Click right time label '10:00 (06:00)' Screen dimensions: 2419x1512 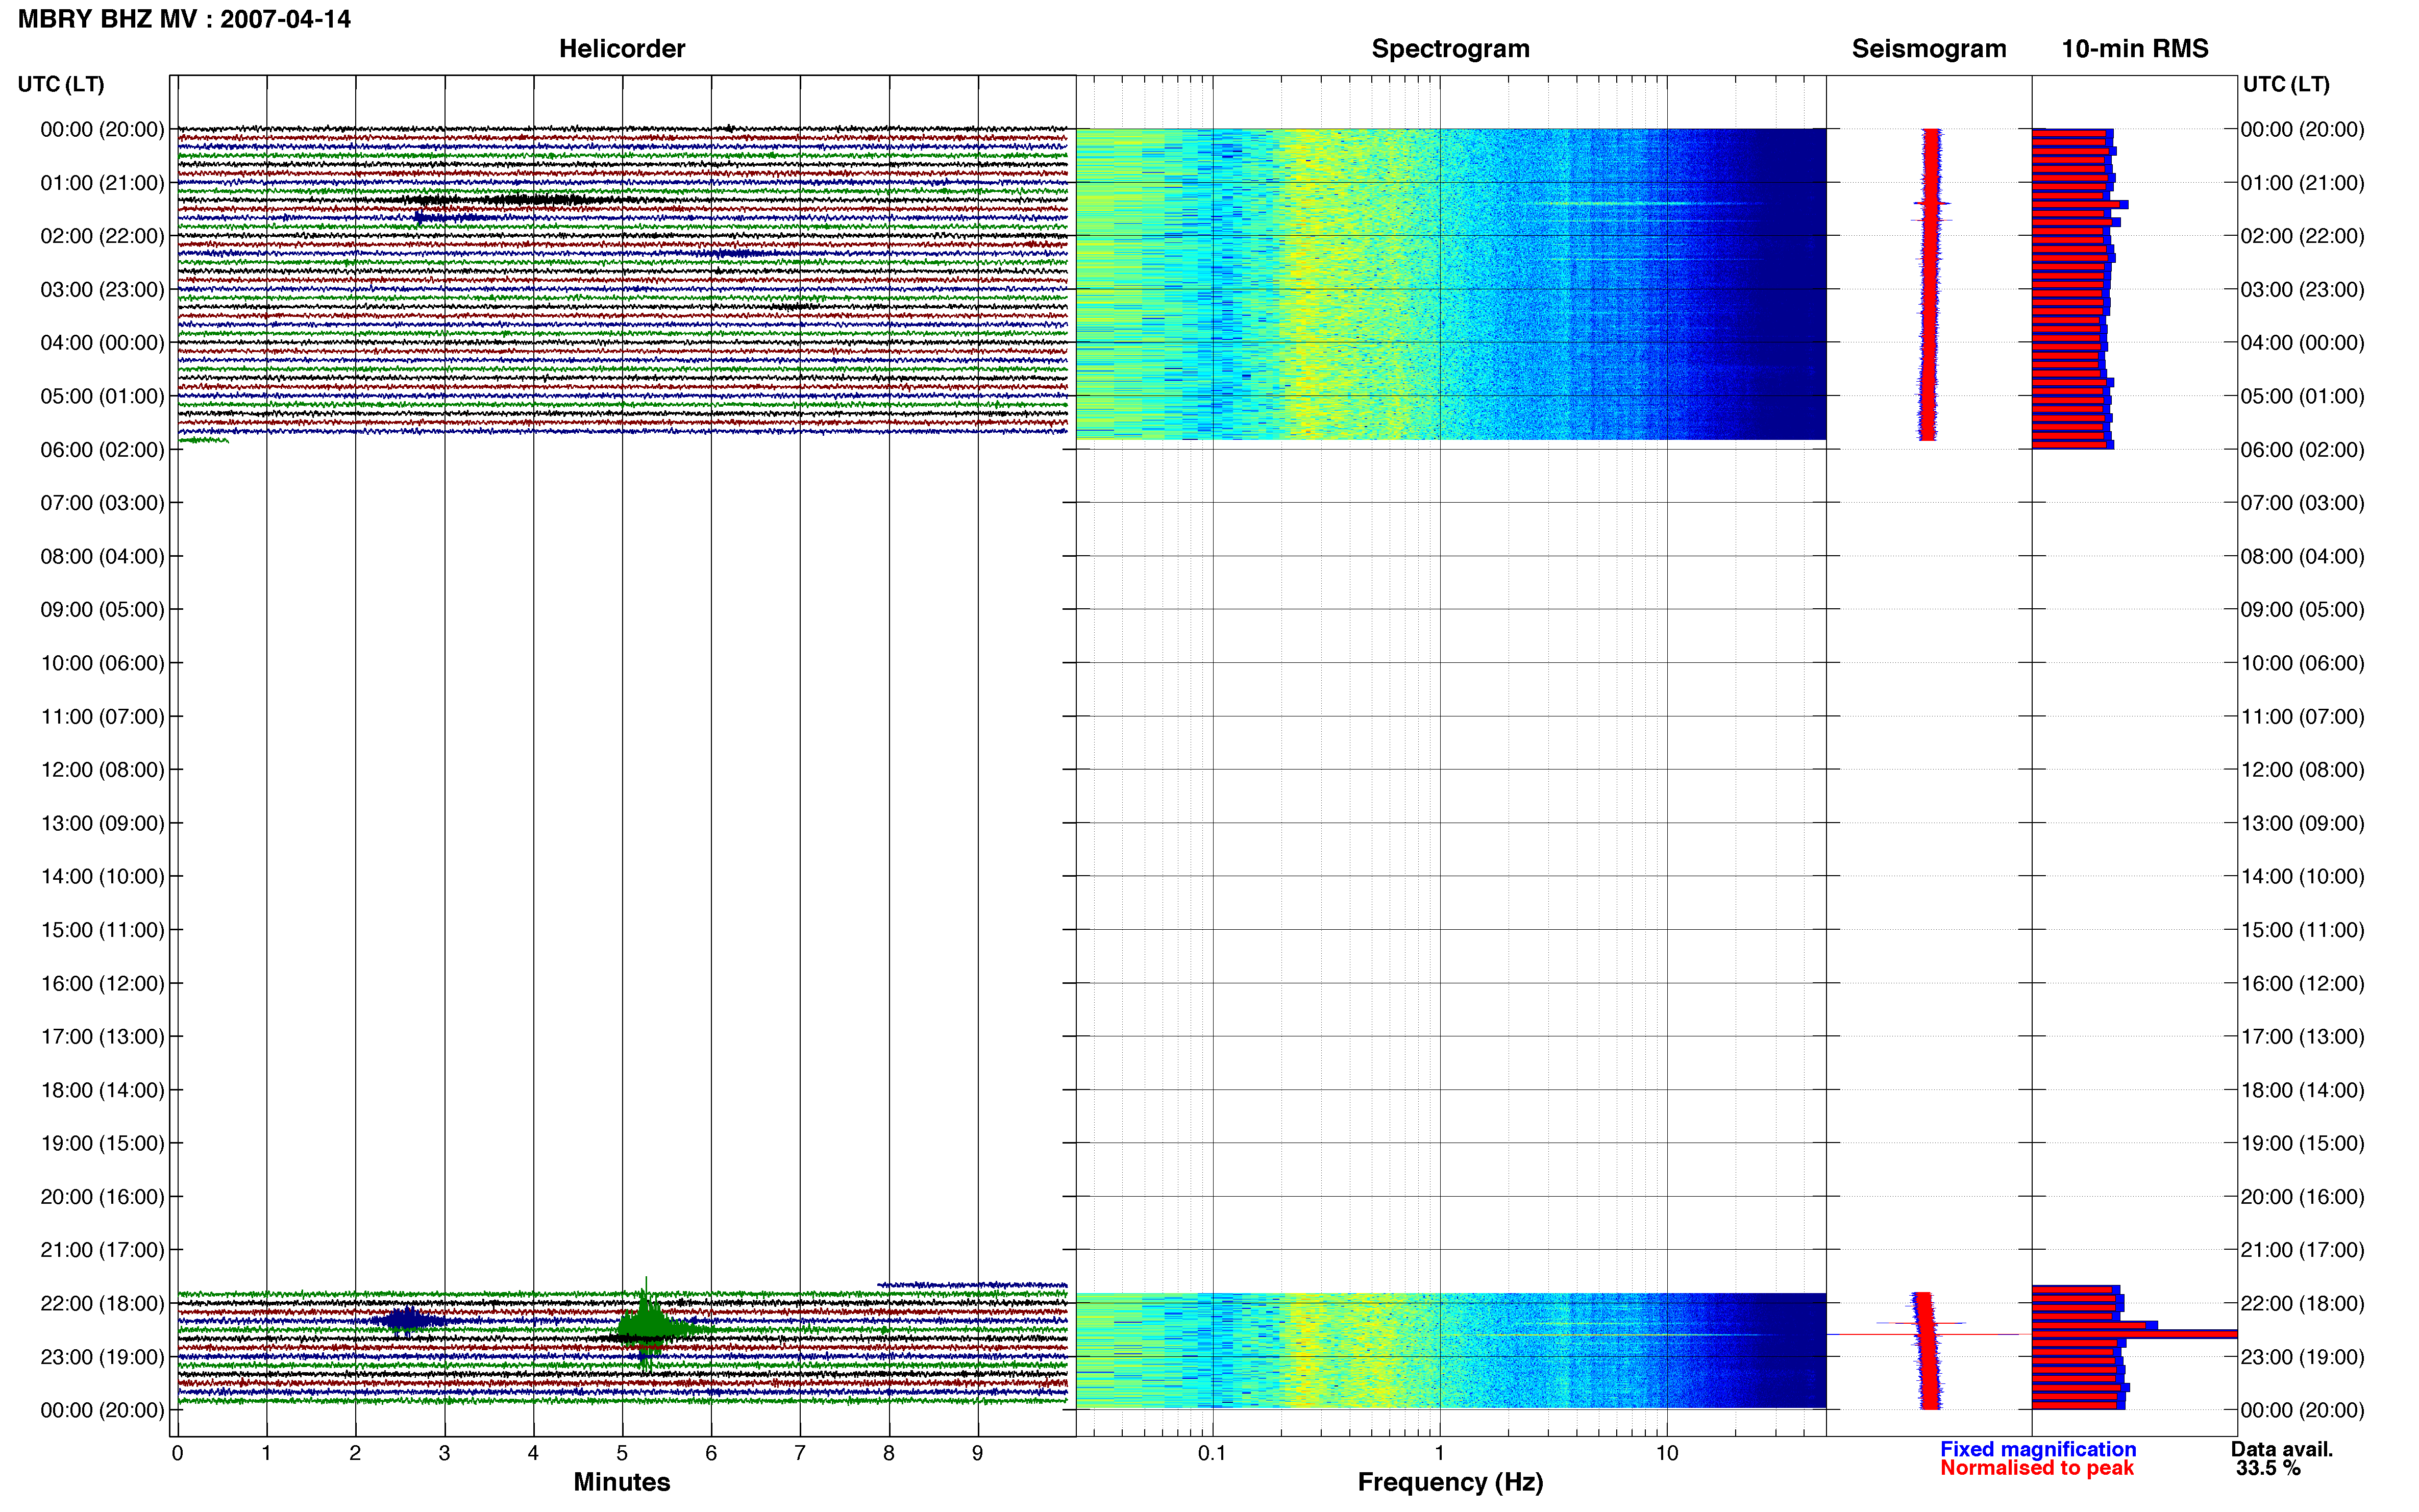click(x=2302, y=663)
